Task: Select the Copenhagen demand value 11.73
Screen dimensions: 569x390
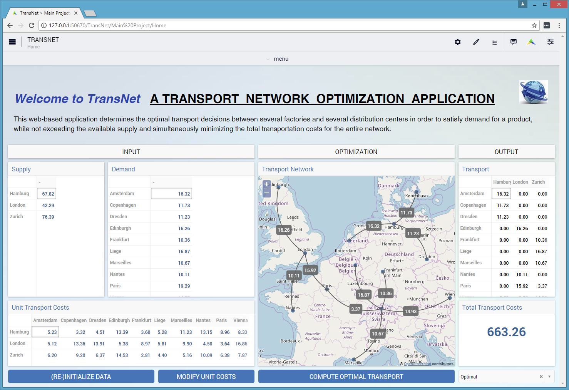Action: 171,205
